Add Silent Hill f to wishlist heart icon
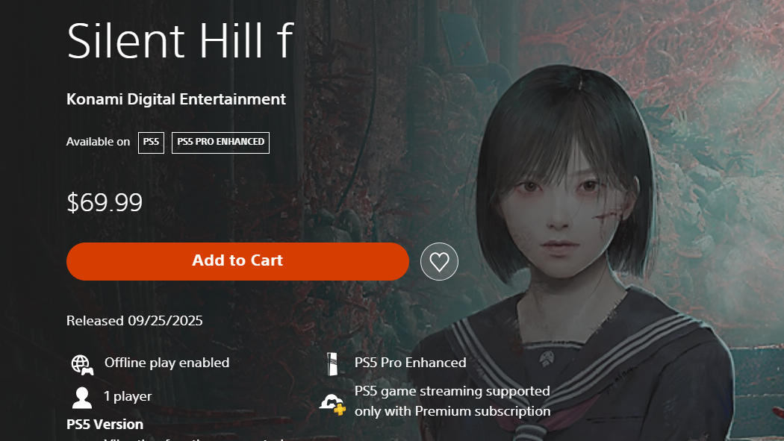 [x=439, y=261]
